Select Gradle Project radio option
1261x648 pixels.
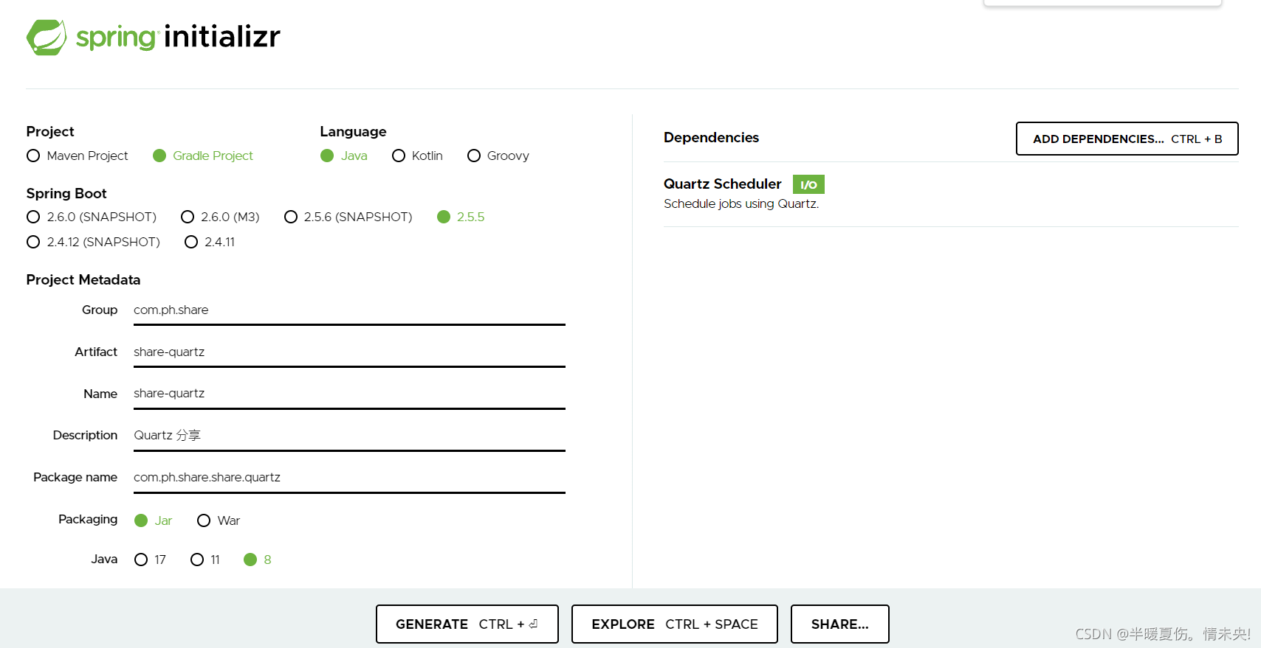203,156
